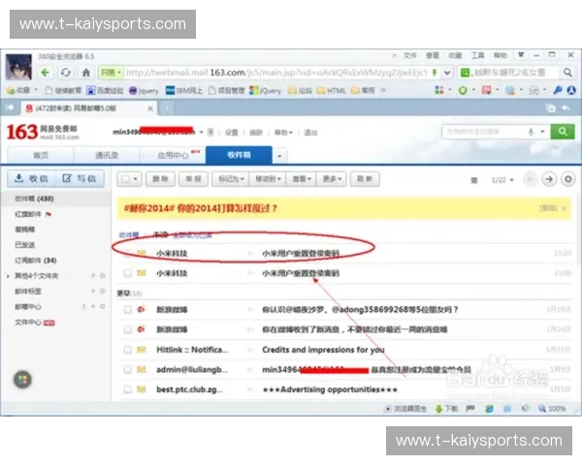Click the 举报 report button in mail toolbar
The width and height of the screenshot is (582, 465).
(x=193, y=179)
